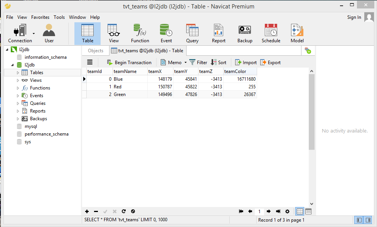This screenshot has width=377, height=227.
Task: Click Begin Transaction button
Action: point(129,63)
